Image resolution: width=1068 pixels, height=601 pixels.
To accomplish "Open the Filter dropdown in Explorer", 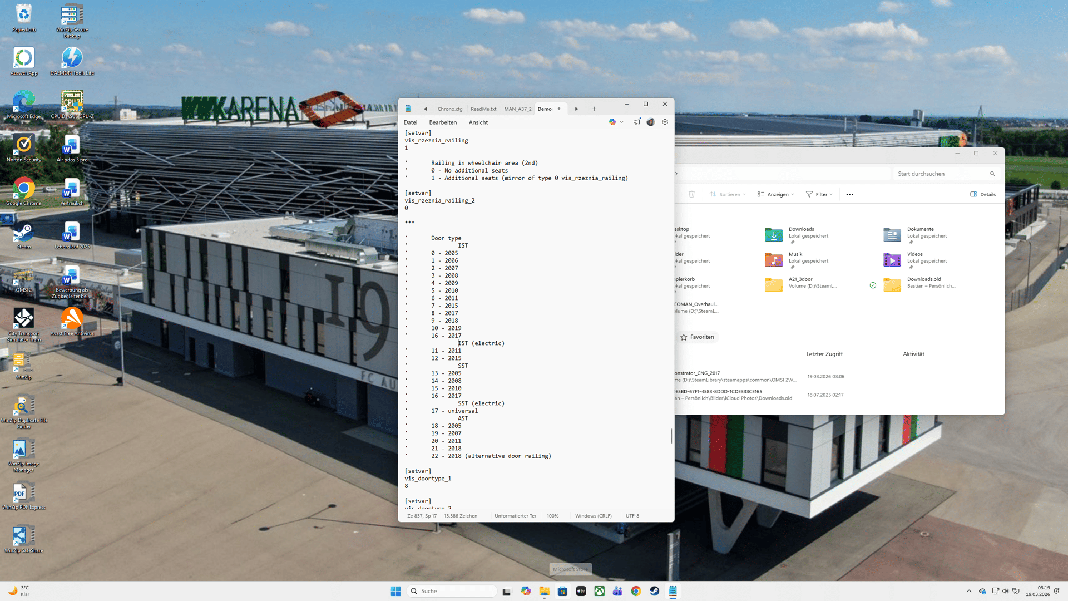I will tap(819, 194).
